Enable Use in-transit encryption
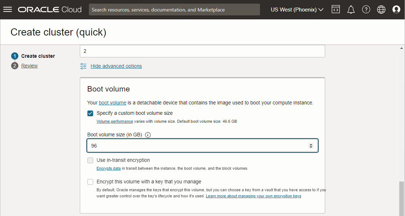 point(90,160)
